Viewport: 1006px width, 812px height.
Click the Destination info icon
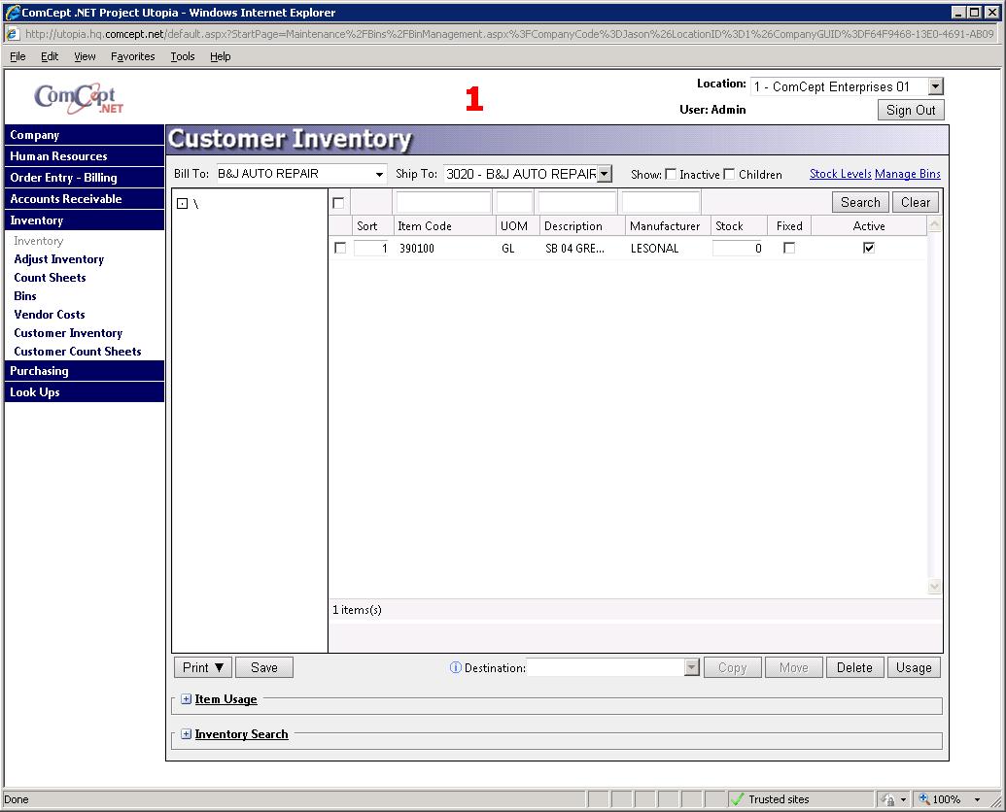(x=455, y=667)
